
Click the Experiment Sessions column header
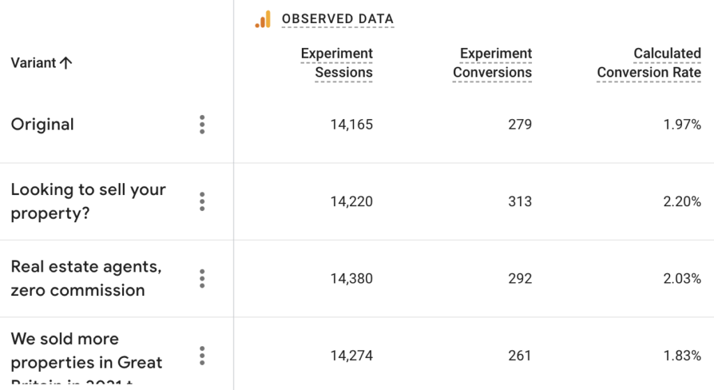click(337, 63)
